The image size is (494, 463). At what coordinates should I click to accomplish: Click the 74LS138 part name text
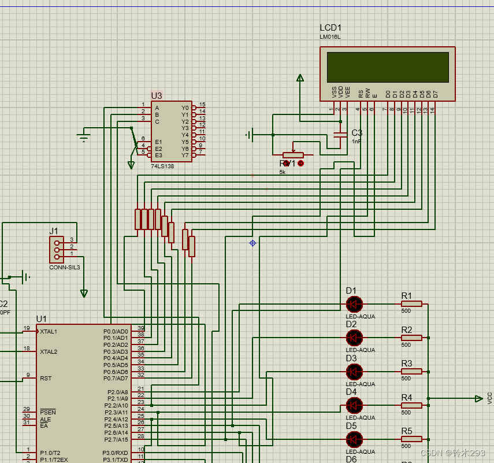(162, 166)
